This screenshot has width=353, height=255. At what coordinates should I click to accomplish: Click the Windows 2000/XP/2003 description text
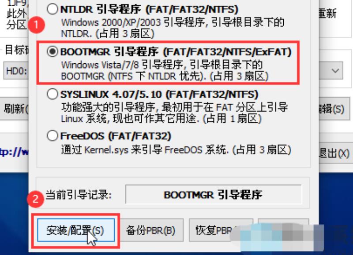coord(173,28)
